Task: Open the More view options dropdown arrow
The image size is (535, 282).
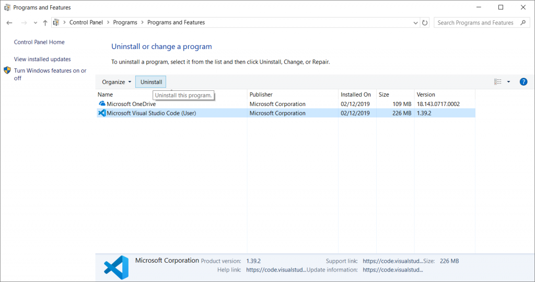Action: (x=508, y=82)
